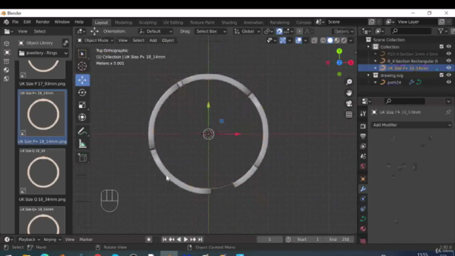The height and width of the screenshot is (256, 455).
Task: Select the UK Size P+ 18_14mm thumbnail
Action: 43,117
